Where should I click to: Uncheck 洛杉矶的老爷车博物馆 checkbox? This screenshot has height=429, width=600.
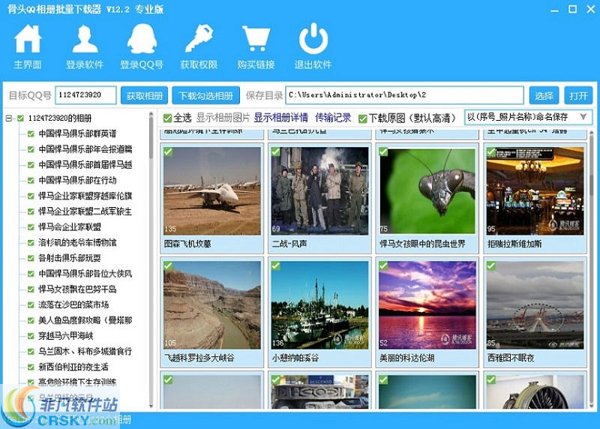tap(31, 243)
